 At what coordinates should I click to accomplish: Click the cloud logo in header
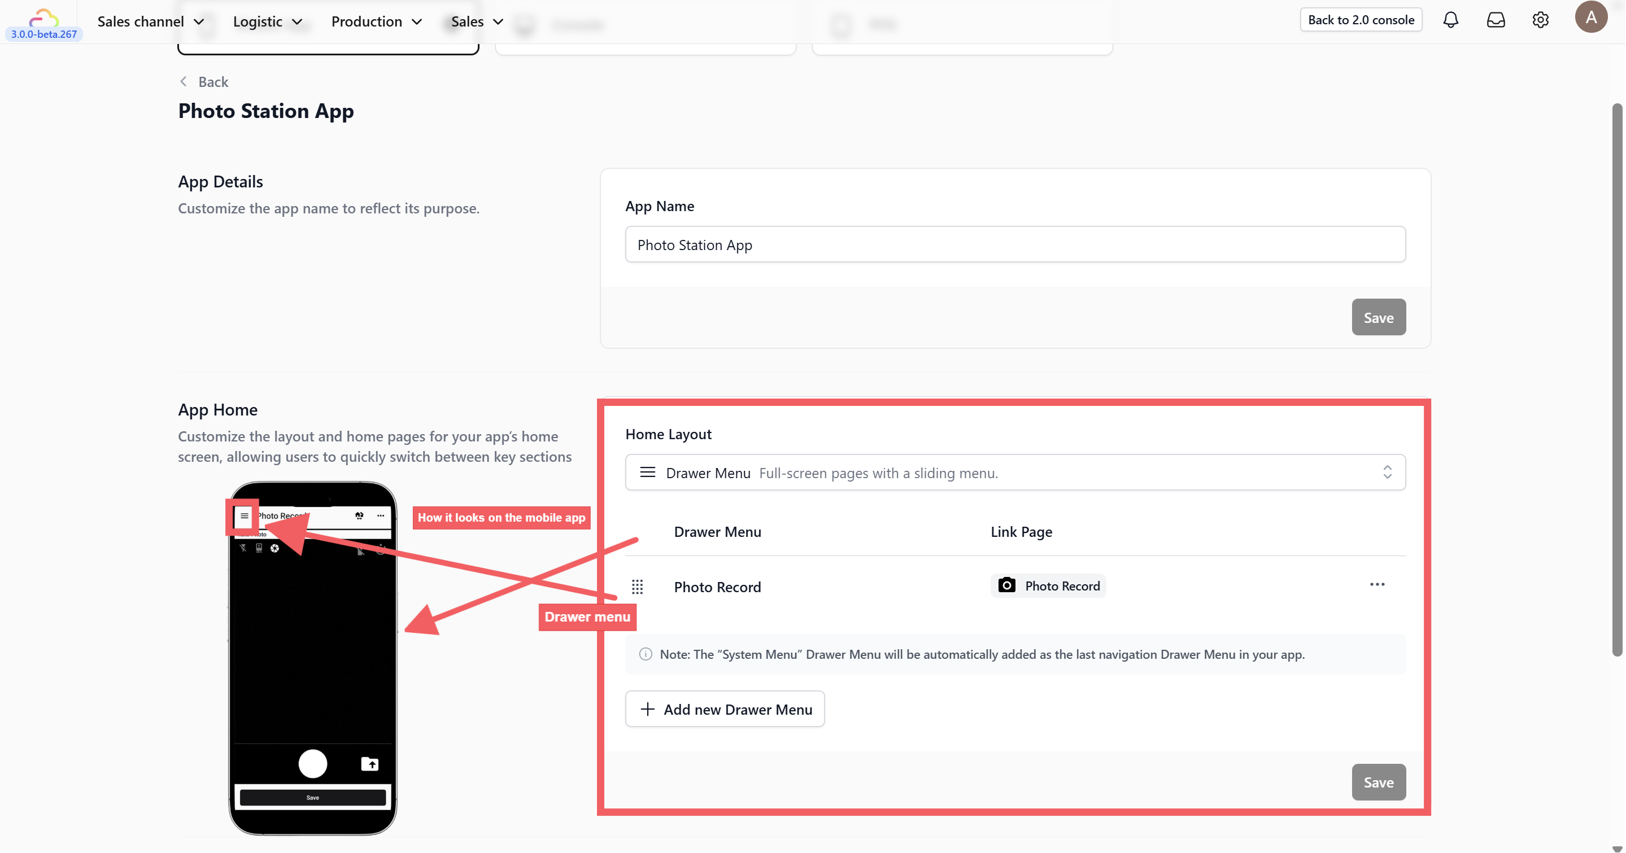pyautogui.click(x=43, y=16)
